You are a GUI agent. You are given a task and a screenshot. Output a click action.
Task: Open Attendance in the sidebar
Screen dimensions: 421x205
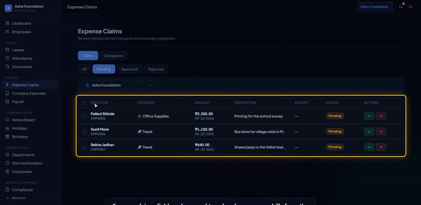coord(30,58)
